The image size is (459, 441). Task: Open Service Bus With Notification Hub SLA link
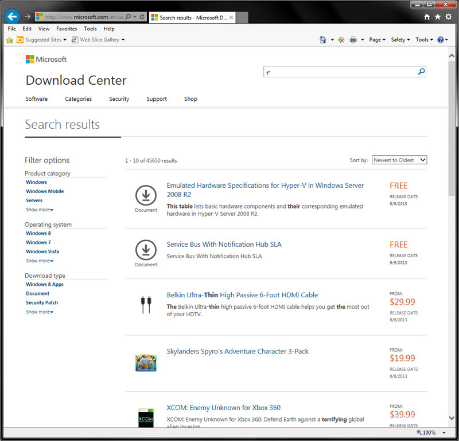pos(224,245)
